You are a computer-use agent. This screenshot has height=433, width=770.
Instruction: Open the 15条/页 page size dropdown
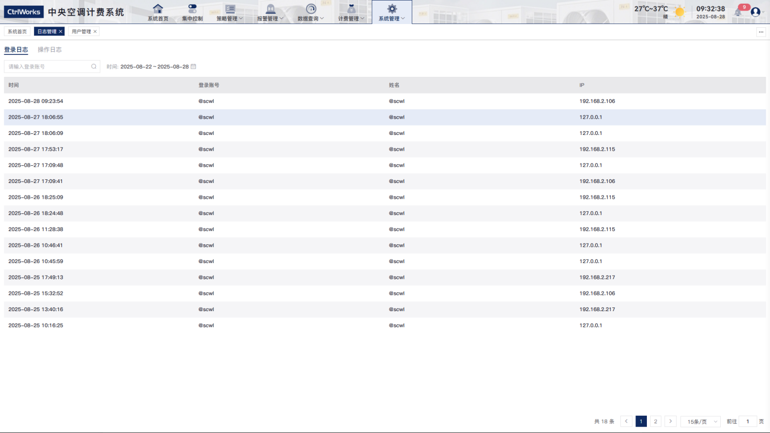point(700,421)
